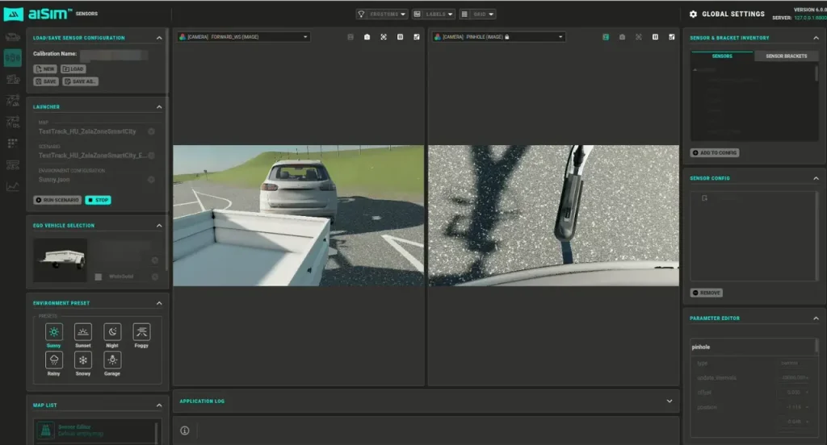Image resolution: width=827 pixels, height=445 pixels.
Task: Collapse the Launcher panel
Action: tap(159, 107)
